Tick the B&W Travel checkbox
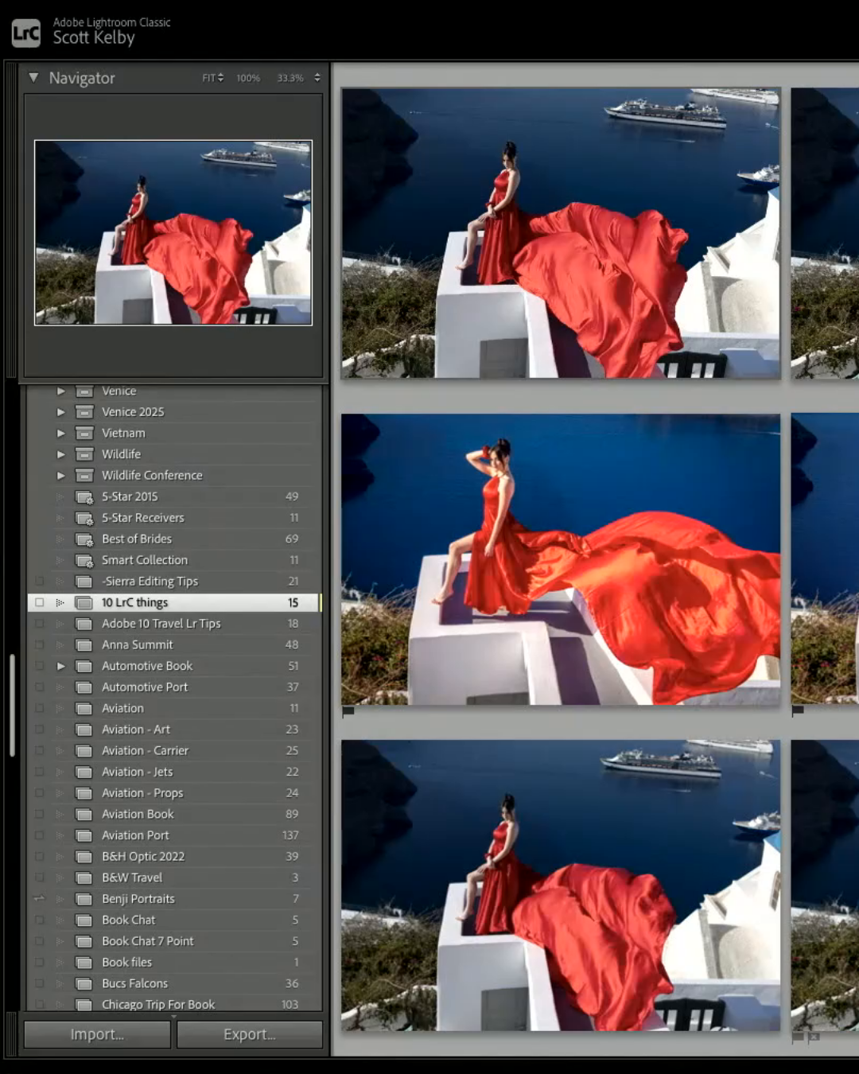Viewport: 859px width, 1074px height. [39, 877]
